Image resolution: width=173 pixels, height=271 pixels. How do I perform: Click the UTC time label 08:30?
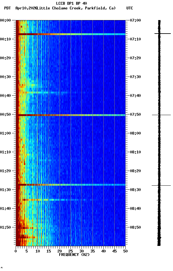pos(135,190)
